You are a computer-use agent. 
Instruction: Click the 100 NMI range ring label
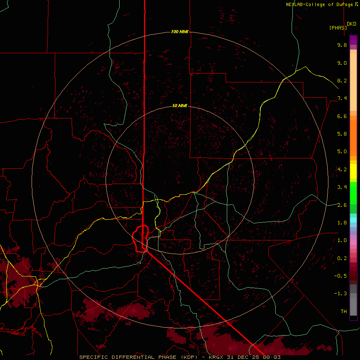pyautogui.click(x=180, y=32)
